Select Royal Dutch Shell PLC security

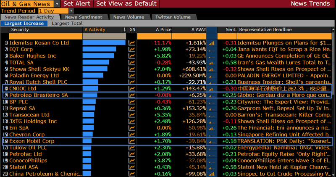click(38, 82)
